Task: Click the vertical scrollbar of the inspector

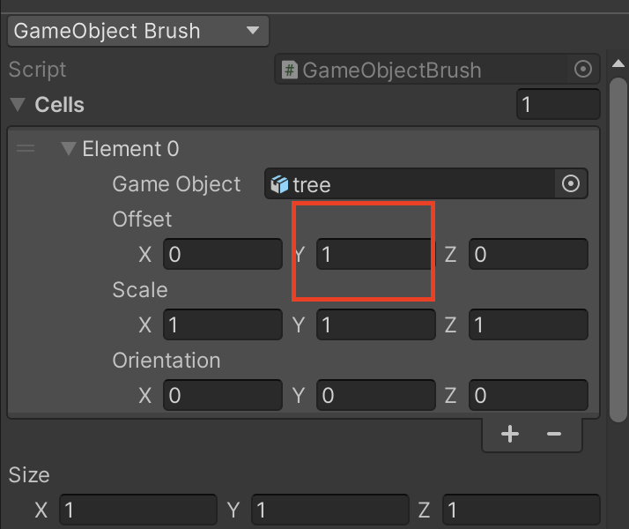Action: 619,247
